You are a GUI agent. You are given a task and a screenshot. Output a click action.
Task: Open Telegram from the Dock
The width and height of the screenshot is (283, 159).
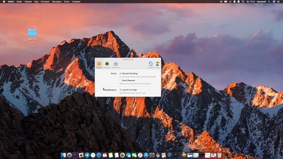[x=87, y=155]
